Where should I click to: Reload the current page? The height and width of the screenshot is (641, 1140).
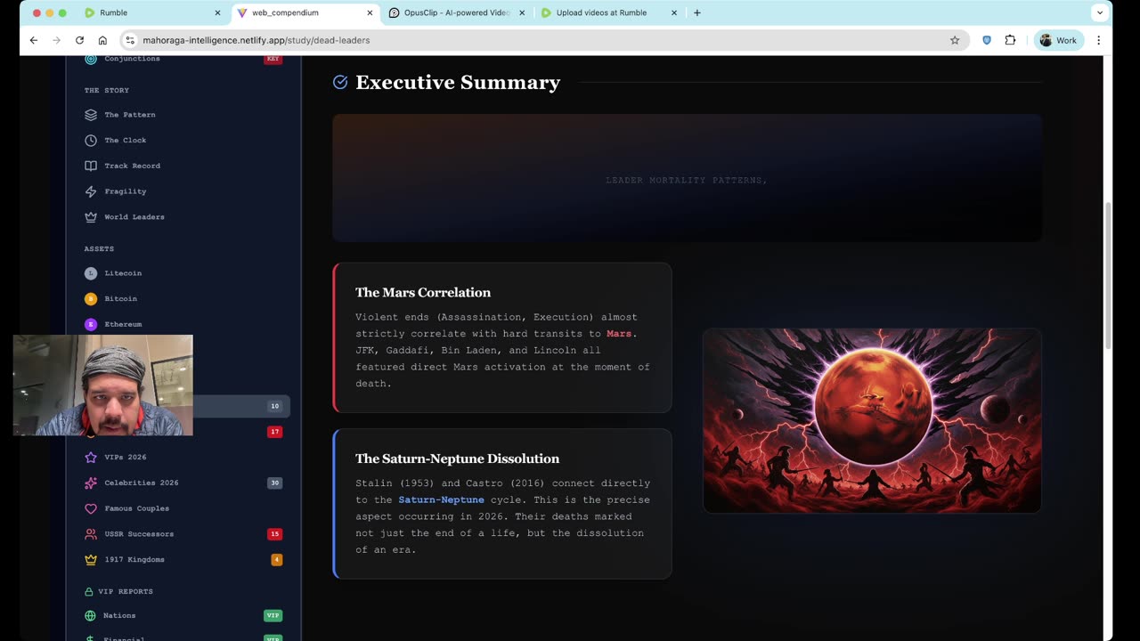(x=80, y=40)
